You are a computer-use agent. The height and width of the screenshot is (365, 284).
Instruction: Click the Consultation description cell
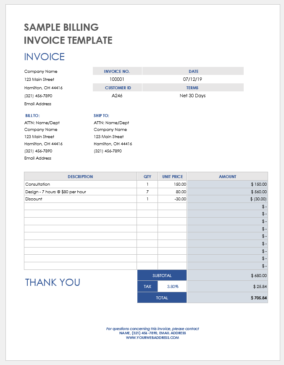[80, 184]
